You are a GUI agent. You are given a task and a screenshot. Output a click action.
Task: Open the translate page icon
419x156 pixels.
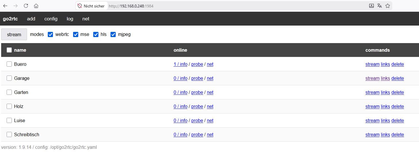click(x=379, y=6)
